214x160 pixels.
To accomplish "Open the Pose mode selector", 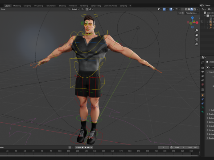I will click(3, 9).
